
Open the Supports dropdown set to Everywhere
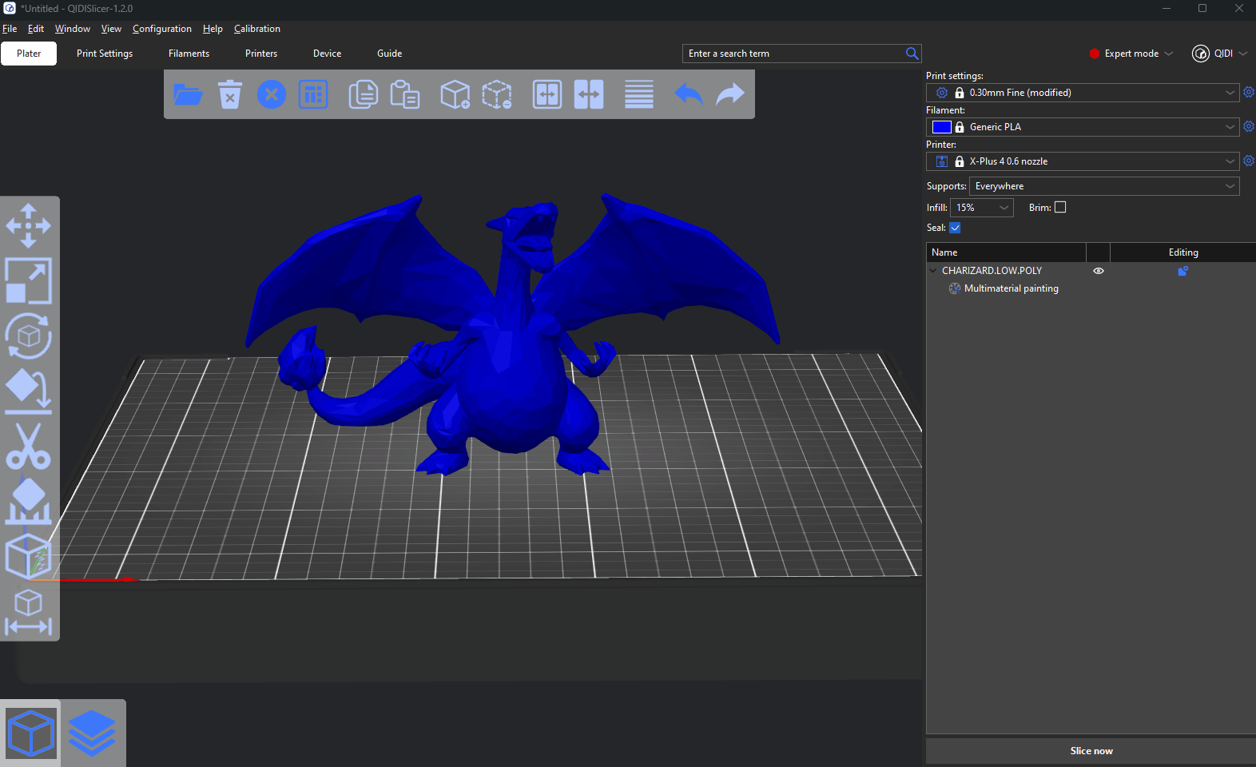coord(1103,186)
